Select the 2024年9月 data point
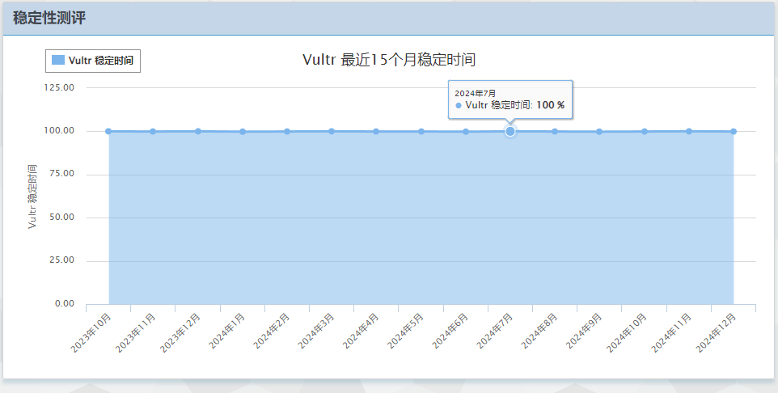 599,132
